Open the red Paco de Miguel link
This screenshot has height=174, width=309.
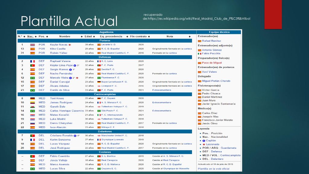212,63
